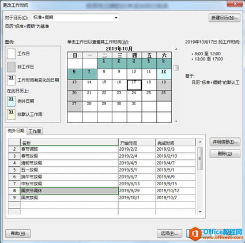Select the 清明节放假 exception row
This screenshot has width=245, height=243.
point(102,163)
